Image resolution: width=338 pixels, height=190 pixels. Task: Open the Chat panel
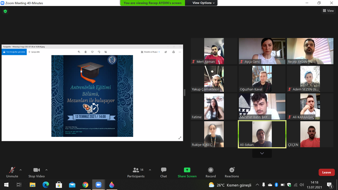tap(163, 172)
